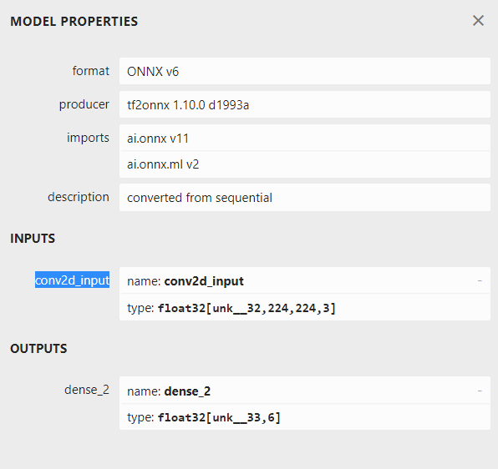This screenshot has height=469, width=498.
Task: Click the description label
Action: tap(79, 197)
